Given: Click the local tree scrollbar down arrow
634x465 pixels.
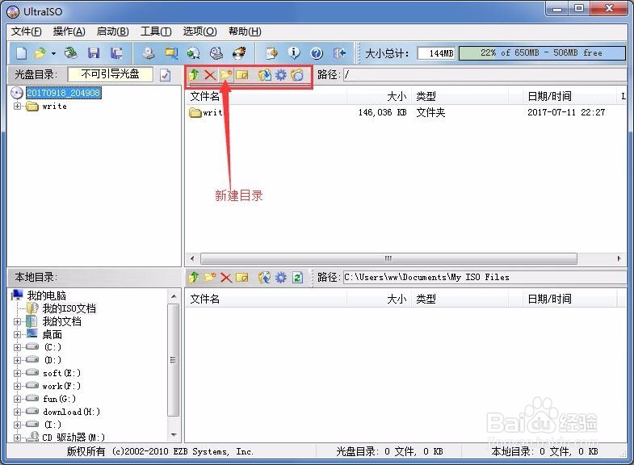Looking at the screenshot, I should (x=174, y=435).
